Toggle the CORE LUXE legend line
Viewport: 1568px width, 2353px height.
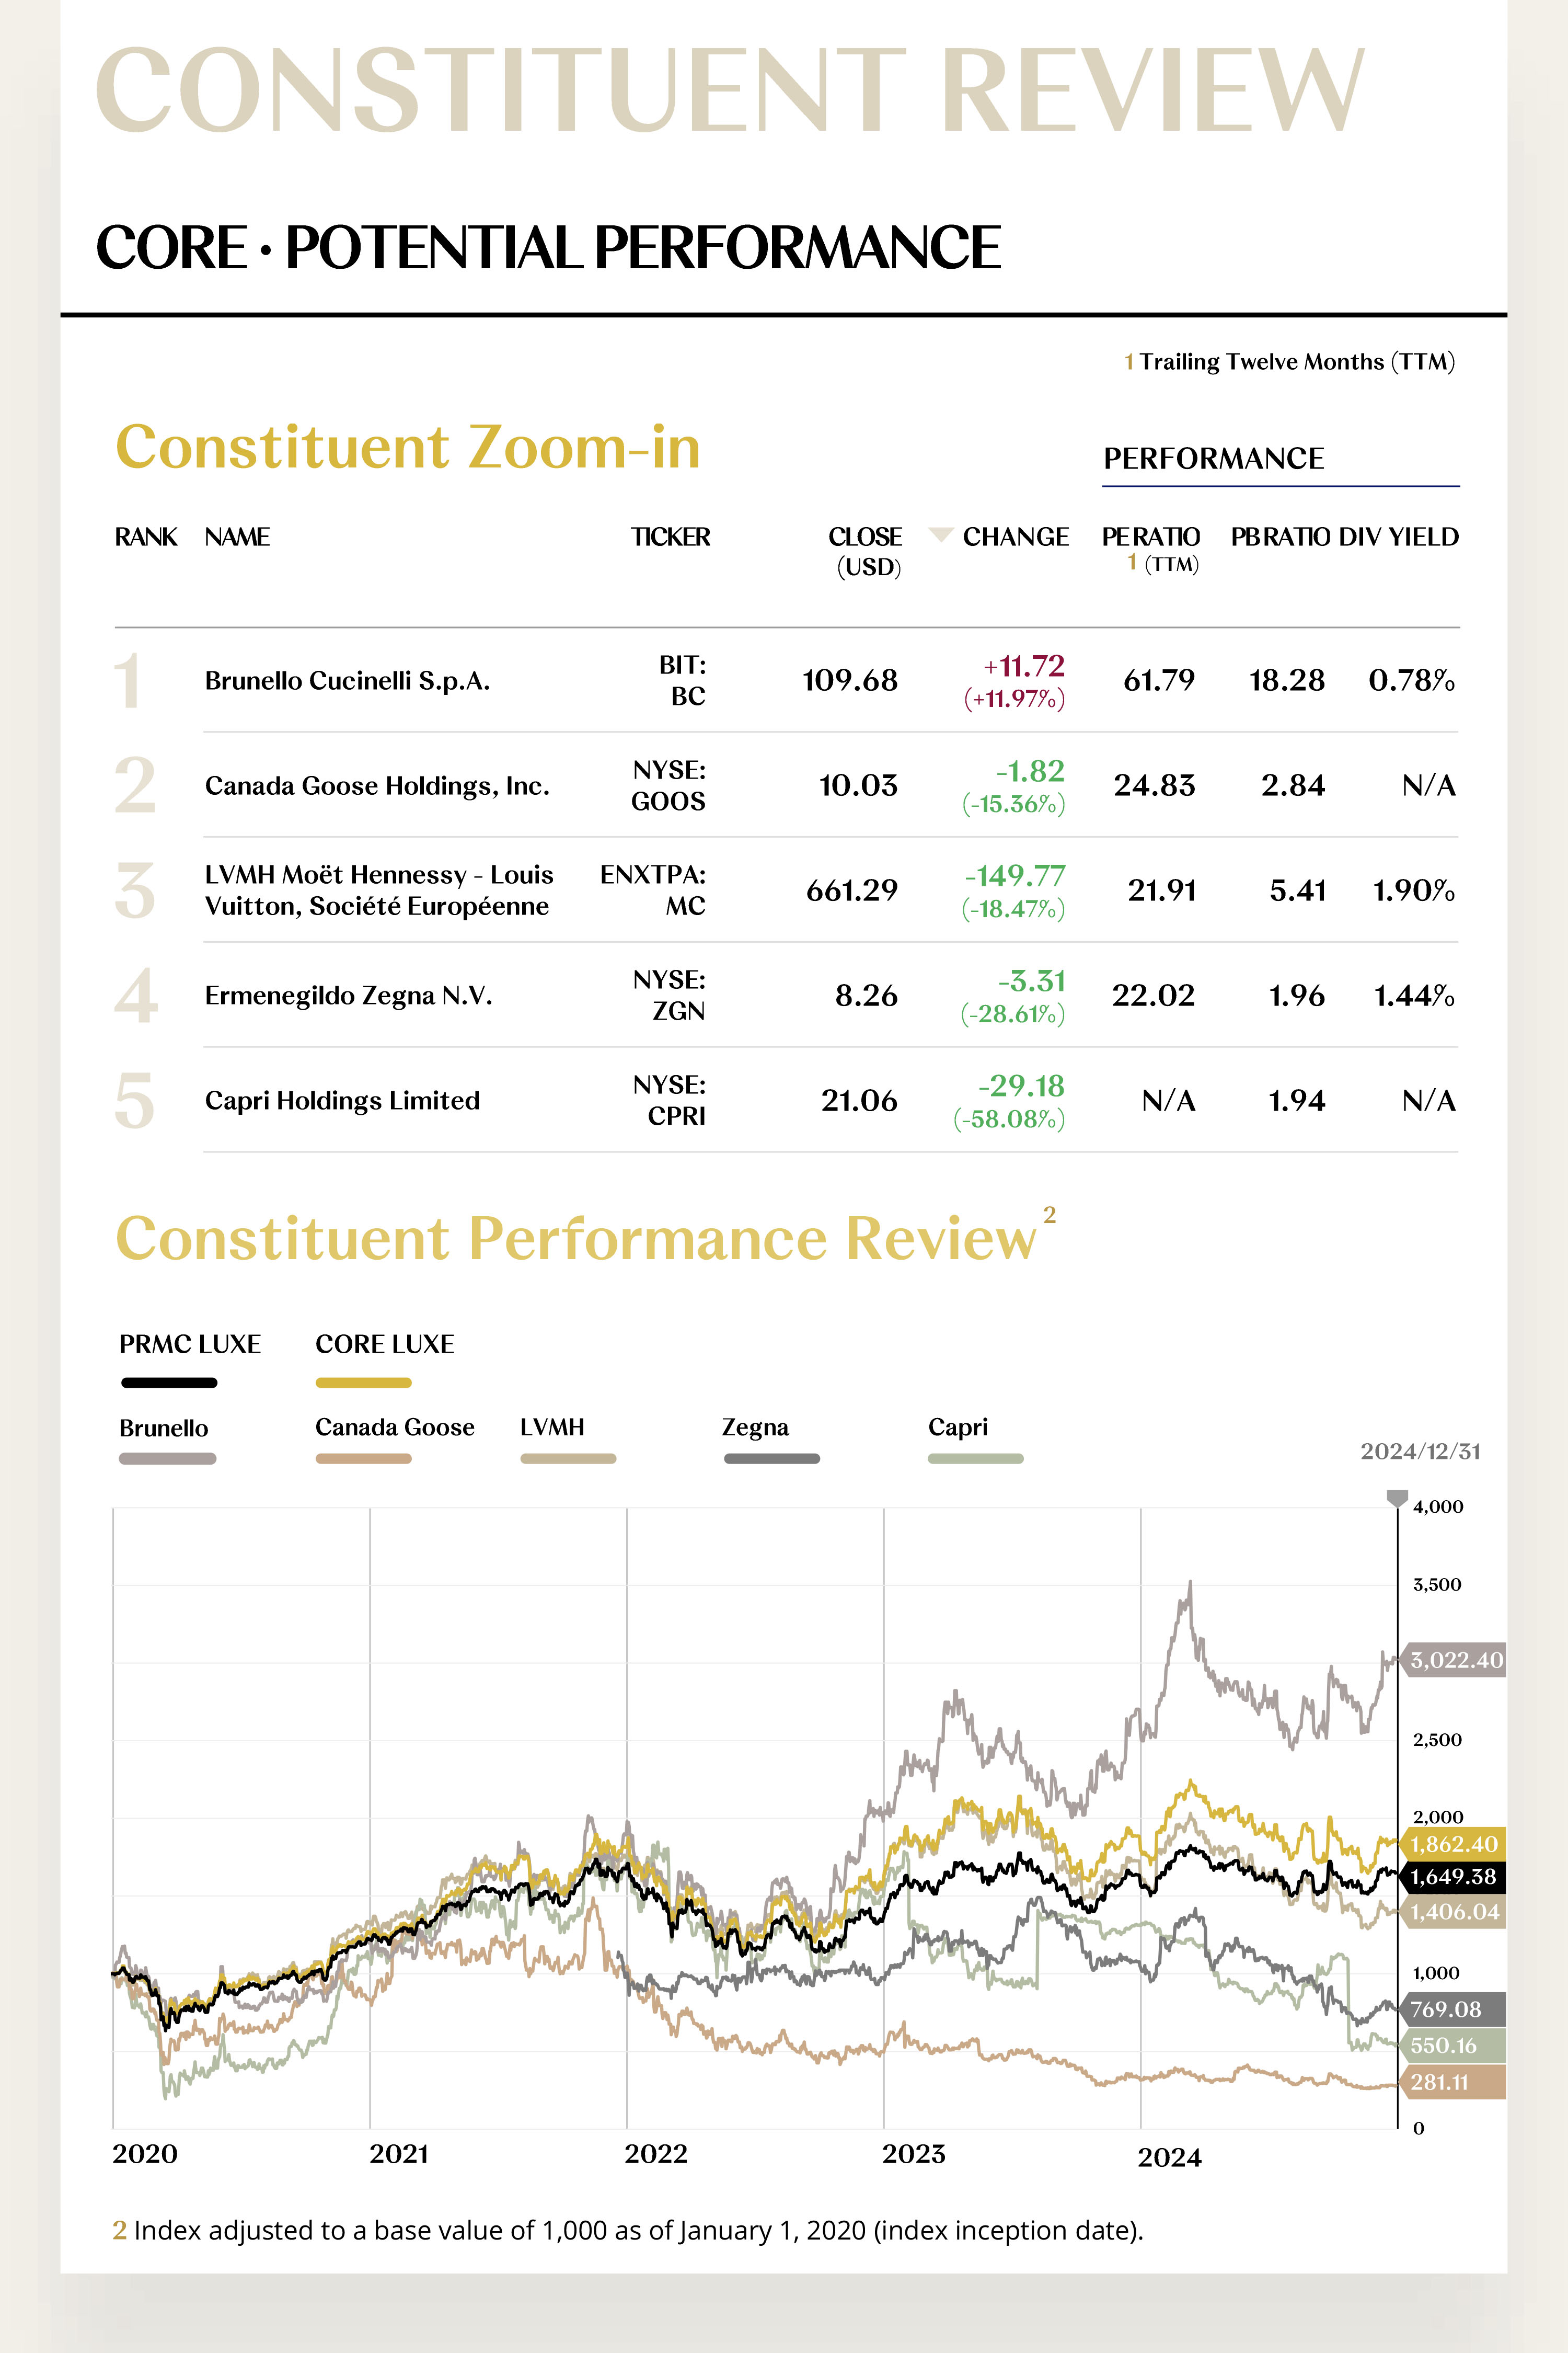point(363,1383)
